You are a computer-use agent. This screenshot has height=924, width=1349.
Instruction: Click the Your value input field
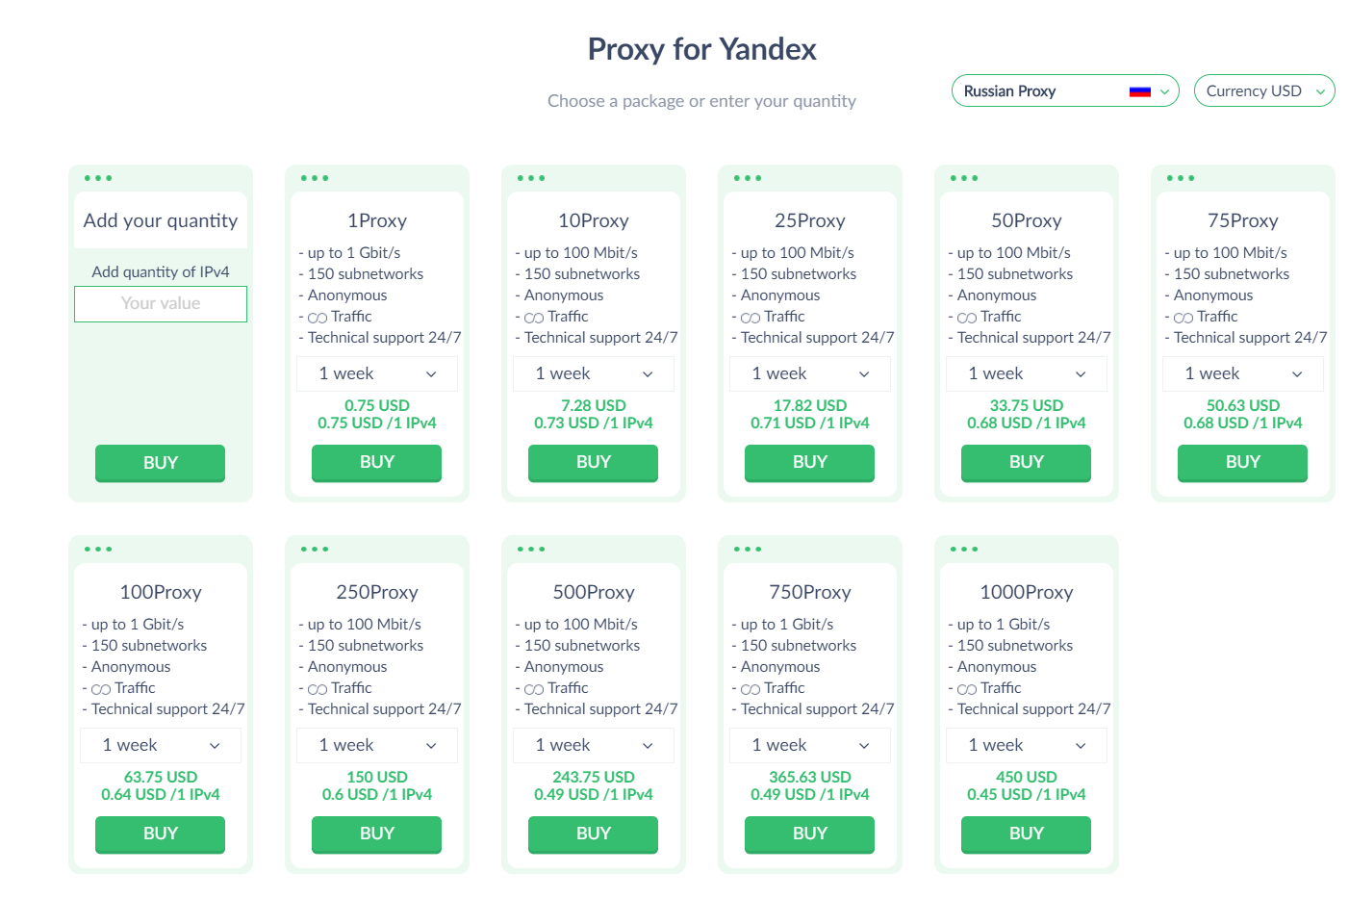tap(160, 303)
